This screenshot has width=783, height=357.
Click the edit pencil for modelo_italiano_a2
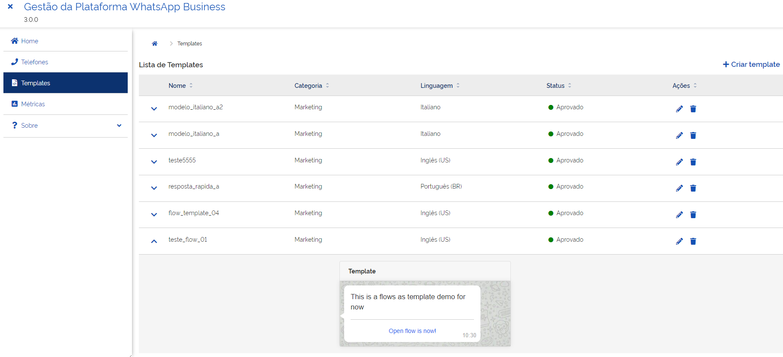point(679,109)
